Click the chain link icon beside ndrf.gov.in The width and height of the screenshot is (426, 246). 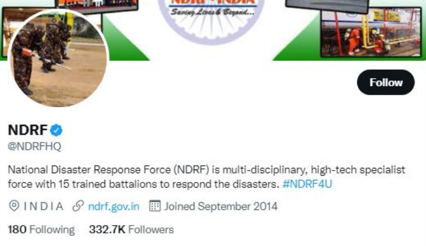click(78, 206)
